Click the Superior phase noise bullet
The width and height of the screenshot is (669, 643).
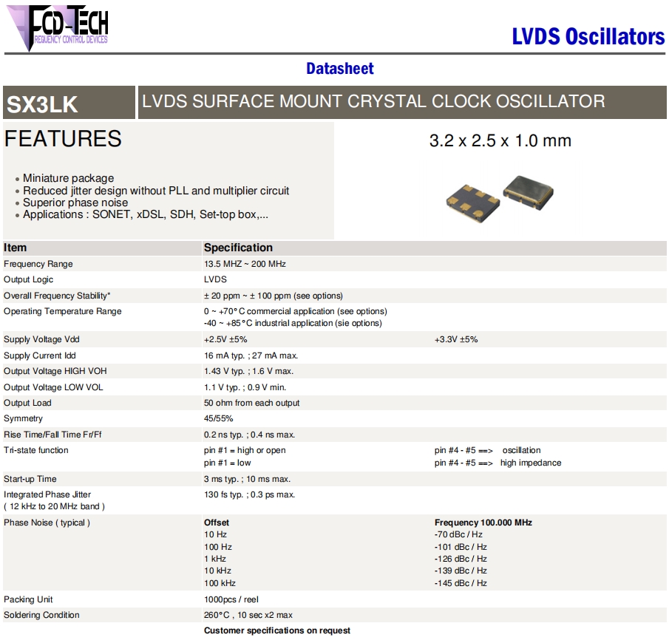(x=75, y=203)
